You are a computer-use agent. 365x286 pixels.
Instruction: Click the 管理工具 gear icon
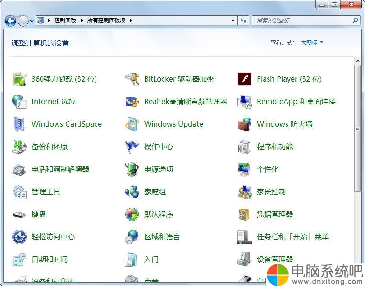tap(19, 192)
